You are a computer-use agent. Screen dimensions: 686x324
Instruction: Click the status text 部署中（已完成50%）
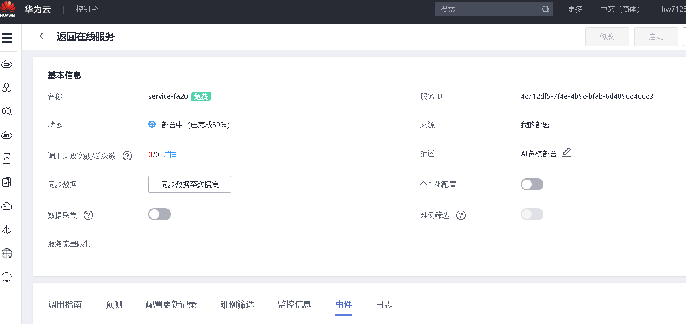[196, 125]
